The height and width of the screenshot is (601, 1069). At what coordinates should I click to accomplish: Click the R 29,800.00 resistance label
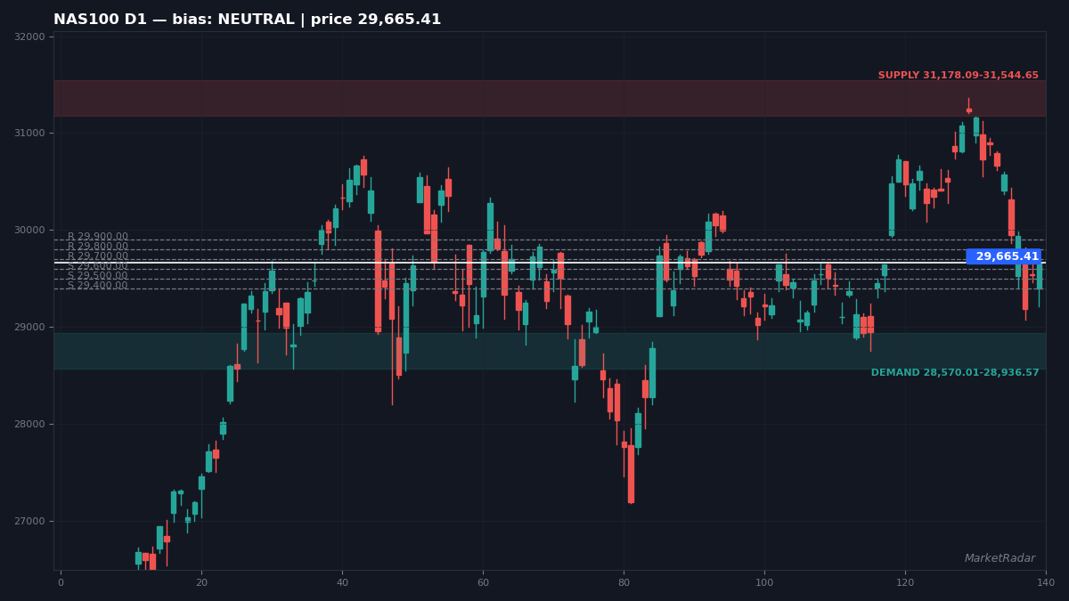(x=98, y=248)
